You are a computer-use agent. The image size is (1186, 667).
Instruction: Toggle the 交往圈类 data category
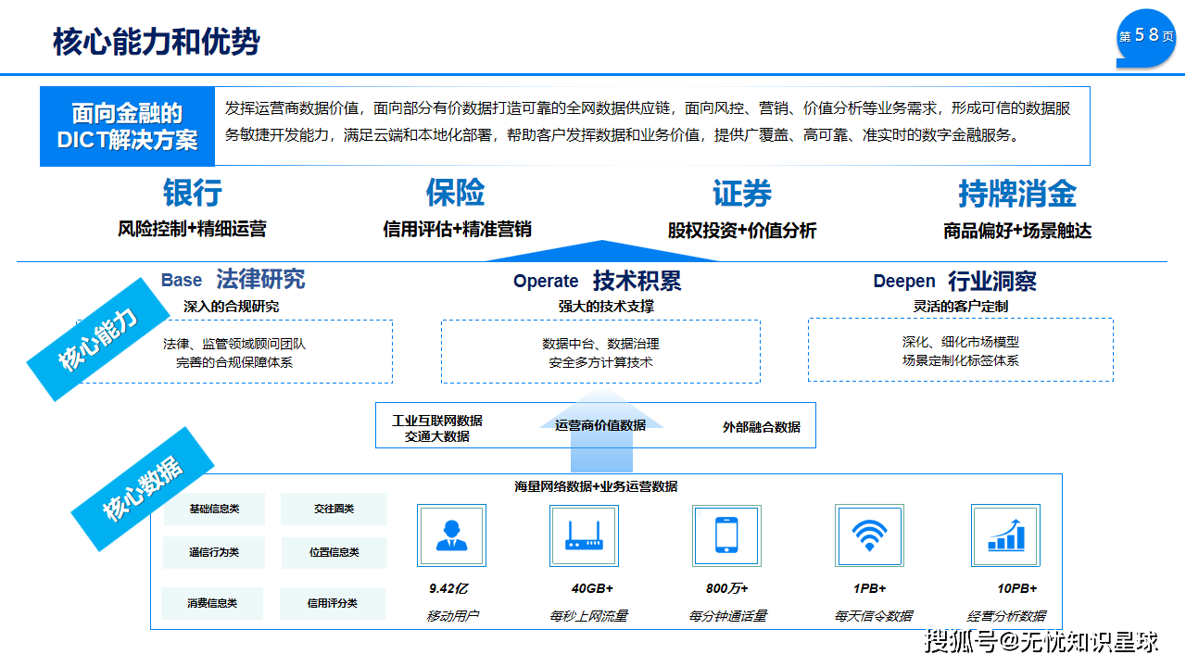click(x=336, y=509)
